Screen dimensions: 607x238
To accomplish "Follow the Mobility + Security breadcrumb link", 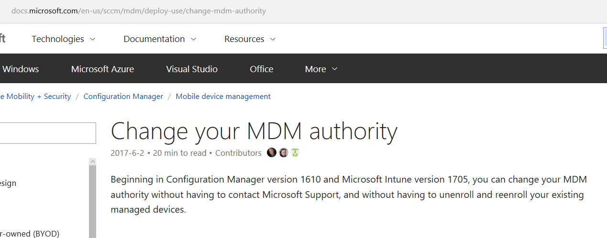I will [35, 97].
